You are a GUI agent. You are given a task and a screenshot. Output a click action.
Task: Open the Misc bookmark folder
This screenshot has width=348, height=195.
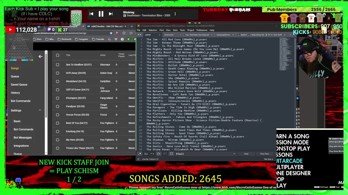point(49,39)
